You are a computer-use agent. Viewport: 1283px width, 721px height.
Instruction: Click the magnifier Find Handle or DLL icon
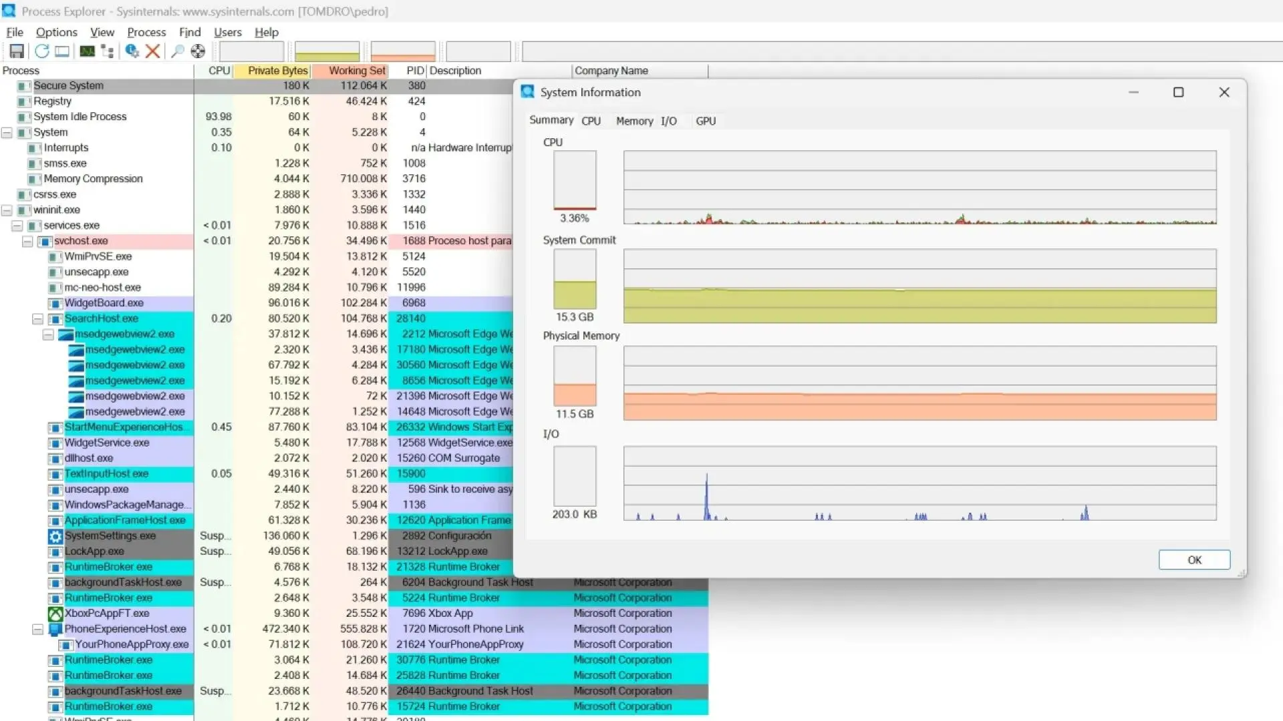(178, 51)
